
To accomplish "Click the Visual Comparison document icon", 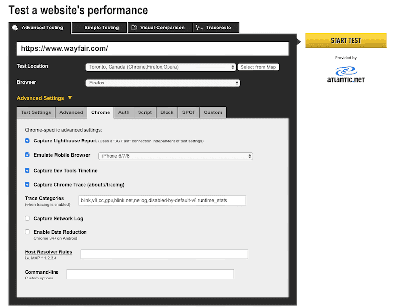I will (x=134, y=28).
